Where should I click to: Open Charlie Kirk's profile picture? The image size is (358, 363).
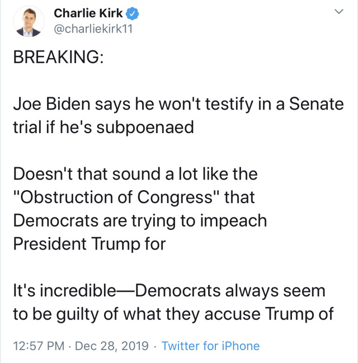pos(29,22)
